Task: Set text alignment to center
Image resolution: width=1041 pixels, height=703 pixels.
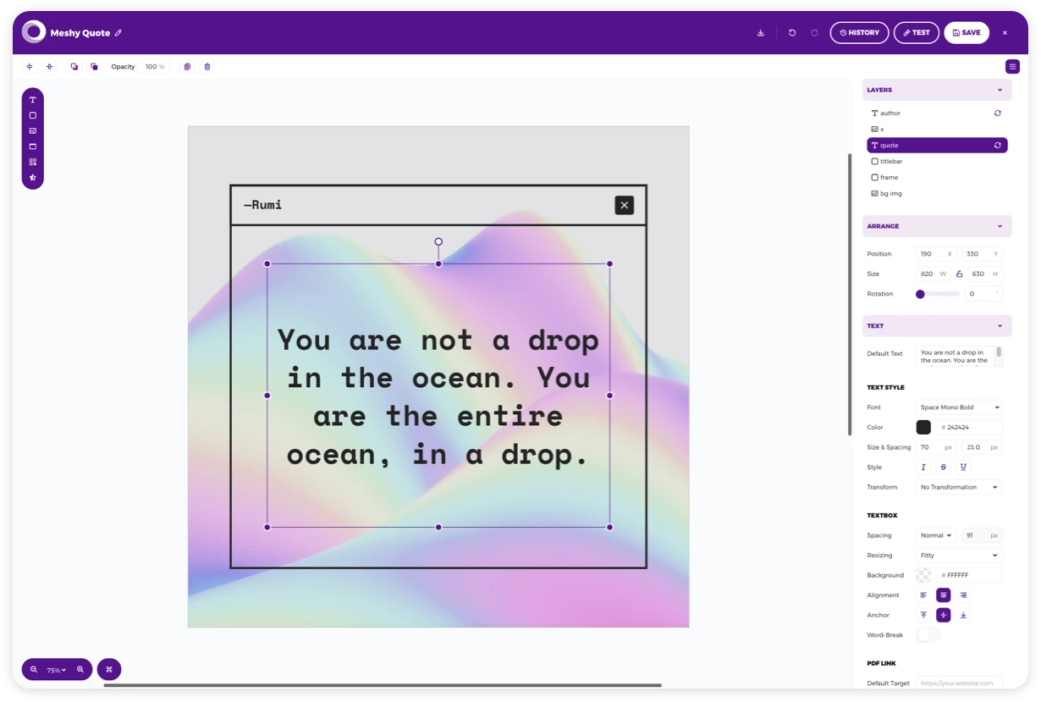Action: [944, 595]
